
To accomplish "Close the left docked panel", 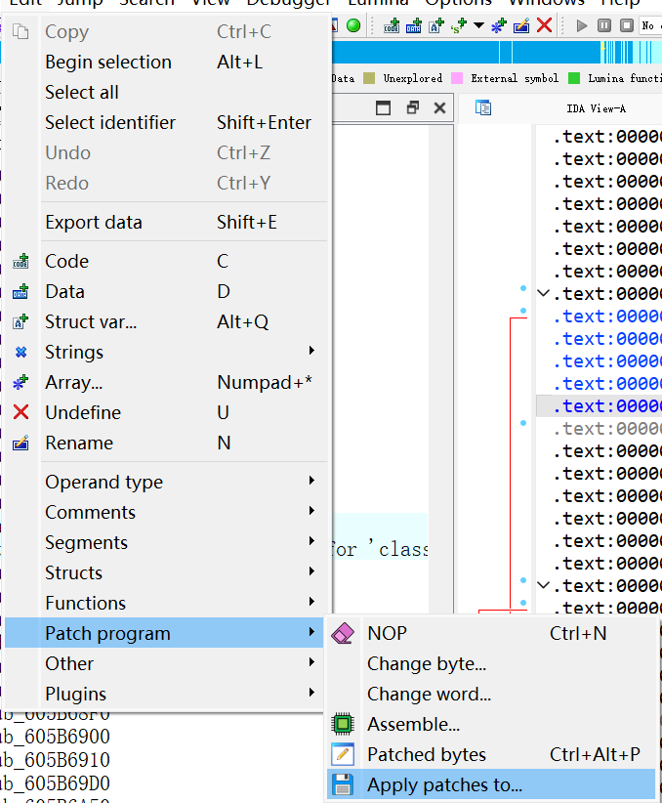I will 439,108.
